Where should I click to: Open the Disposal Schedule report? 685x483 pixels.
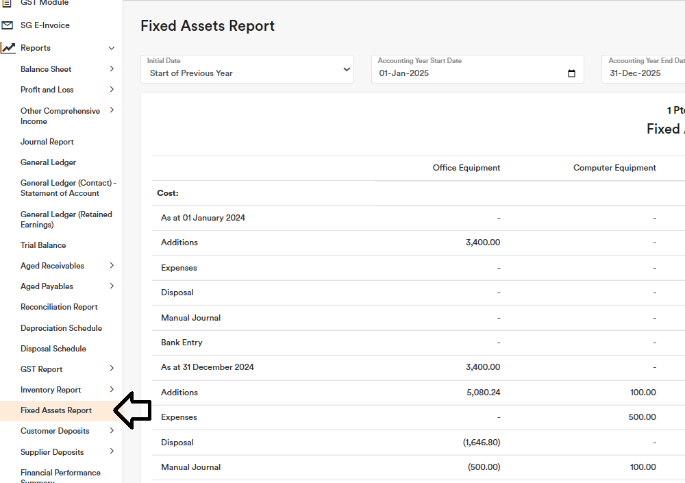tap(53, 349)
